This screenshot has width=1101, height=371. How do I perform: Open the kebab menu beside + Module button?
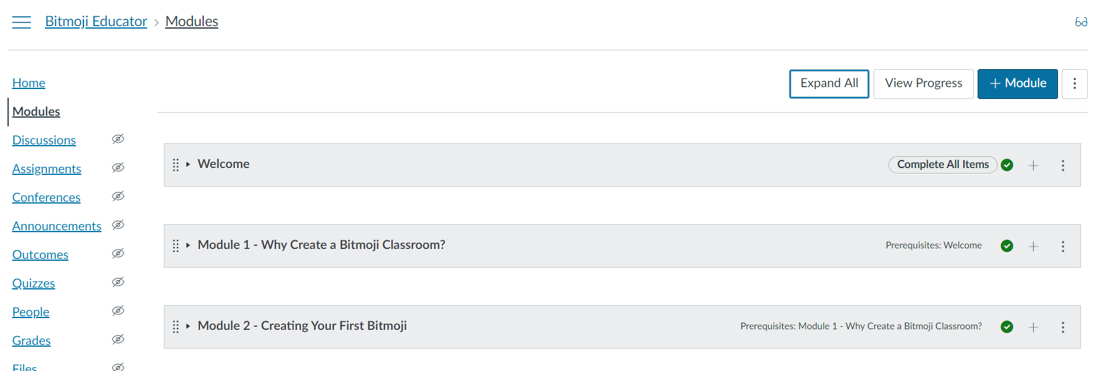(1075, 83)
